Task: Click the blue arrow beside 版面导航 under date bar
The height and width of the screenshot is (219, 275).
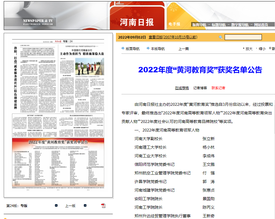Action: click(x=123, y=48)
